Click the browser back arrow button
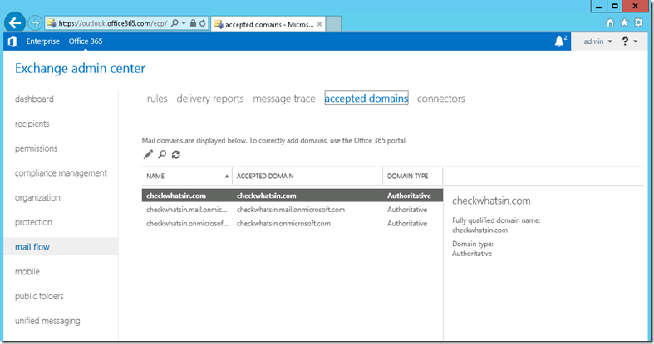Screen dimensions: 654x344 (15, 23)
